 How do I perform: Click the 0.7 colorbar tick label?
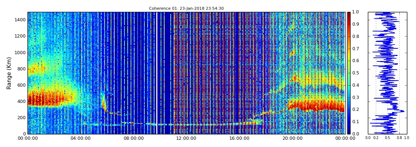click(x=356, y=49)
